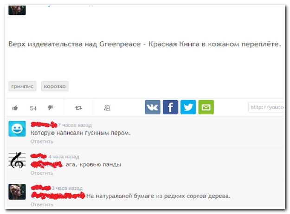Reply to the натуральной бумаге comment
Screen dimensions: 290x214
click(42, 204)
